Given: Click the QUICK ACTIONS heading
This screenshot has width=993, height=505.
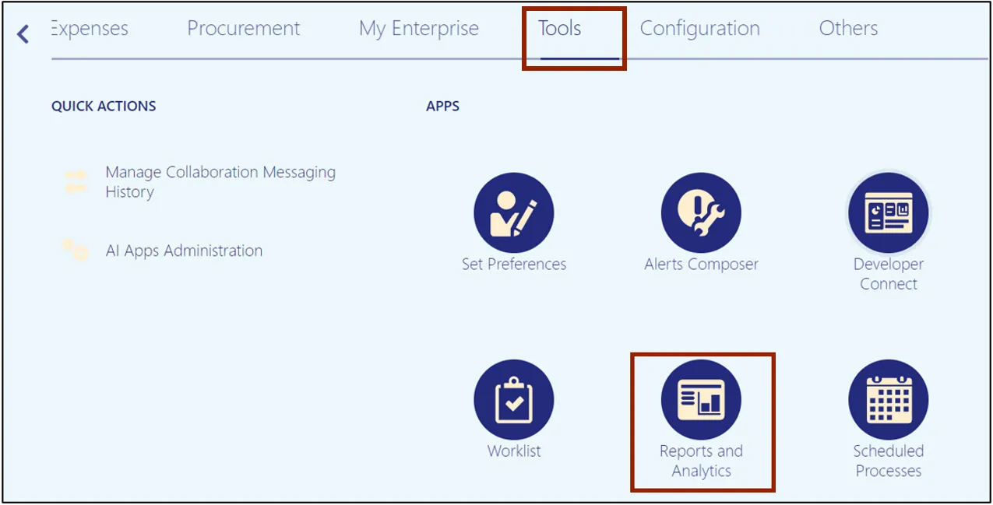Looking at the screenshot, I should [104, 106].
